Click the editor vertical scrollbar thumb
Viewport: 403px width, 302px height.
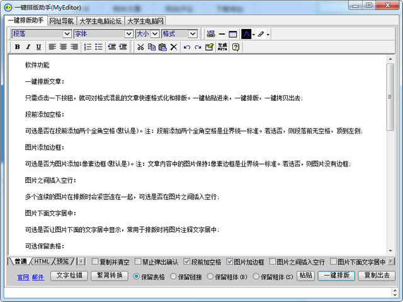[x=390, y=96]
